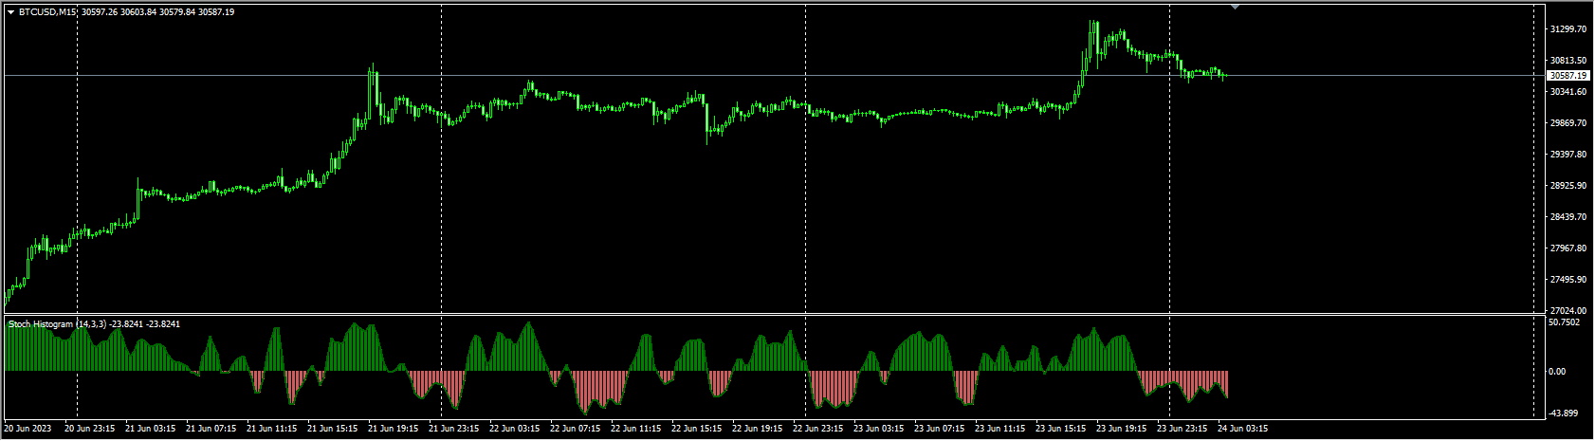Click the 31299.70 price axis label

(1567, 29)
